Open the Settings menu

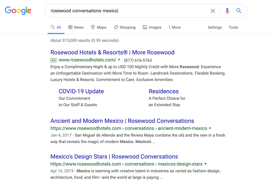(215, 27)
